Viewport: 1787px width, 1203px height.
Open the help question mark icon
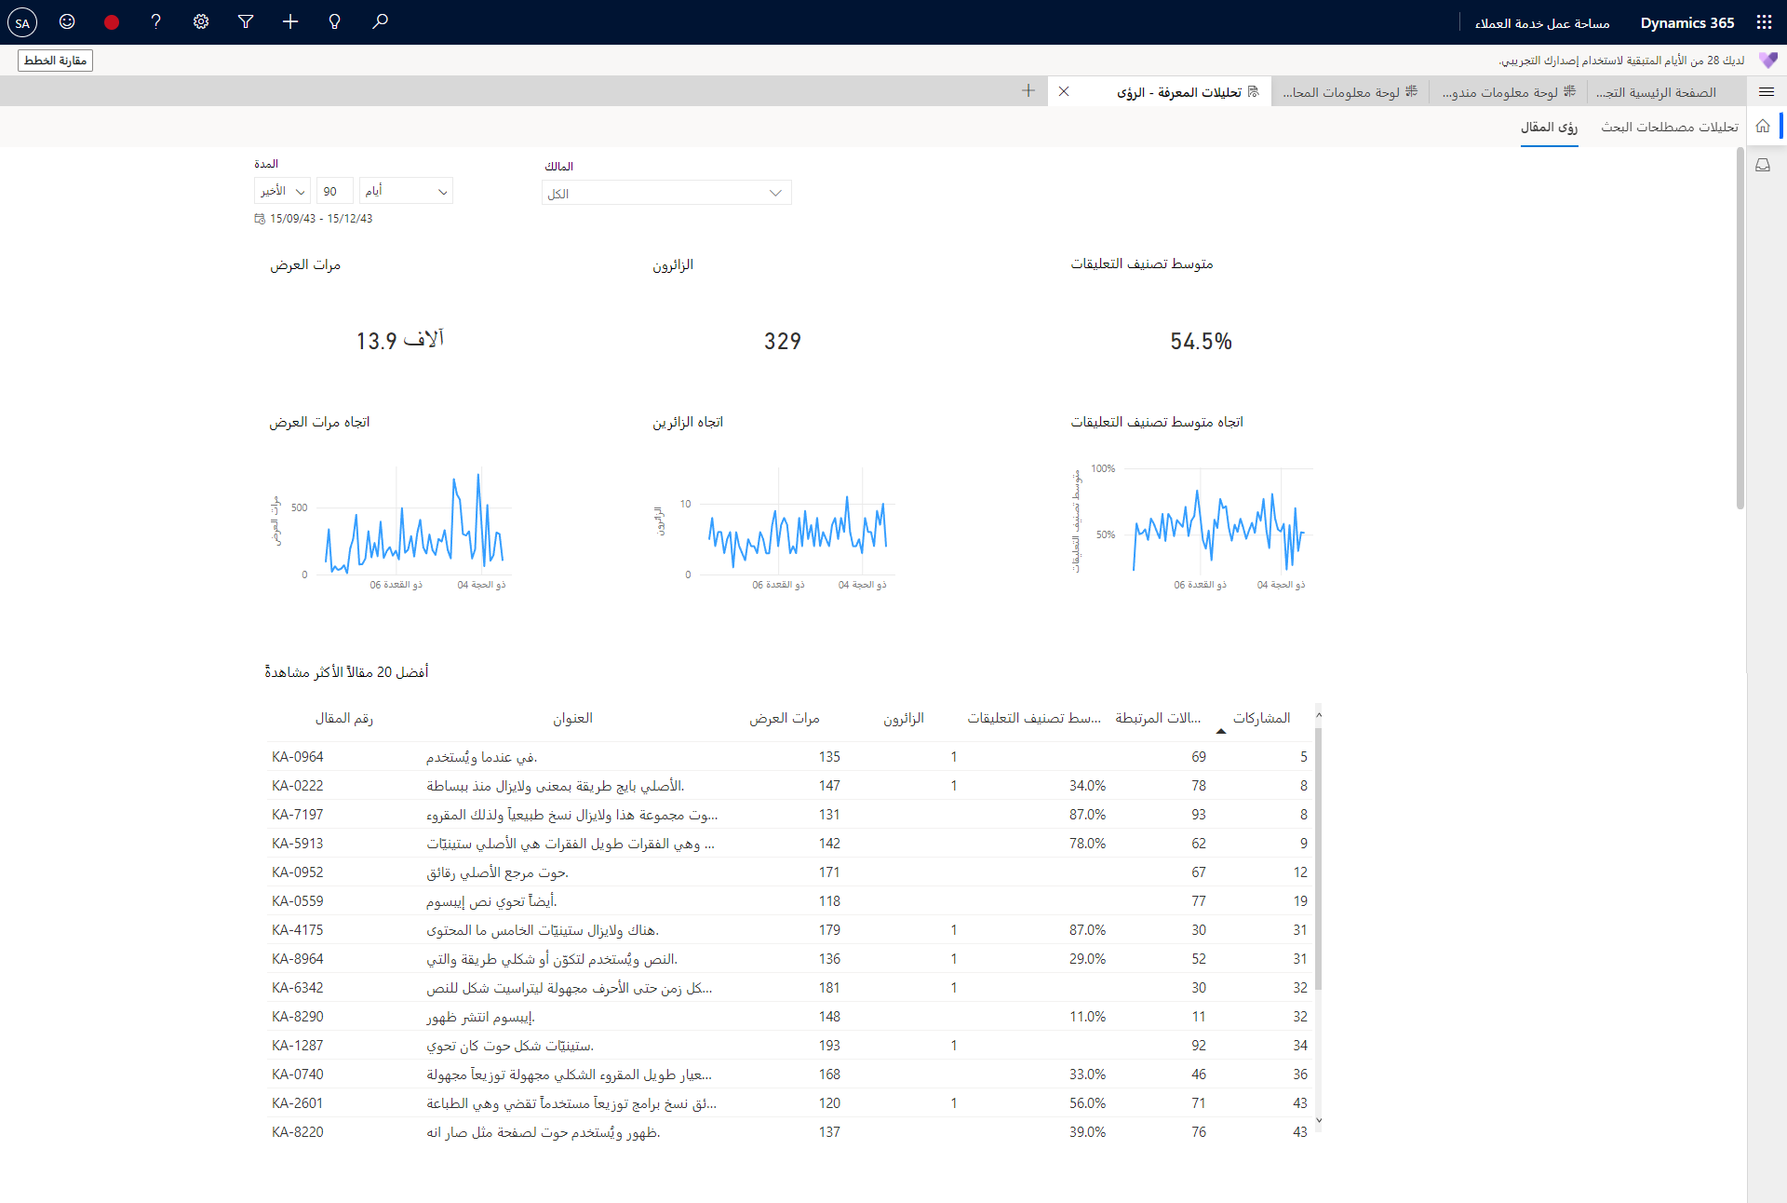coord(156,21)
